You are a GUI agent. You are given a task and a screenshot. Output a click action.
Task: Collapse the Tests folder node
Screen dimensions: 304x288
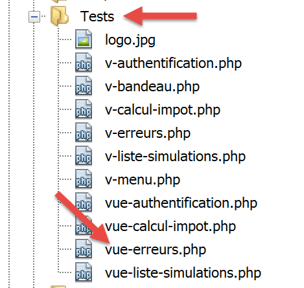[34, 17]
